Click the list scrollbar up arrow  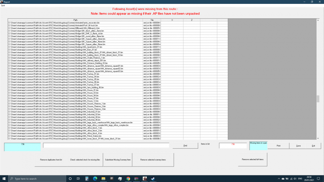point(318,20)
